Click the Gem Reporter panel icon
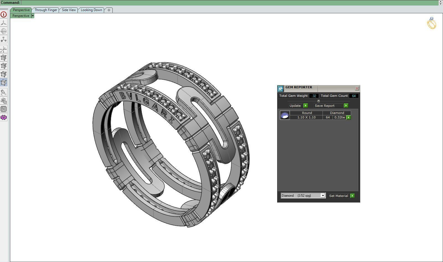Image resolution: width=443 pixels, height=262 pixels. pyautogui.click(x=280, y=89)
